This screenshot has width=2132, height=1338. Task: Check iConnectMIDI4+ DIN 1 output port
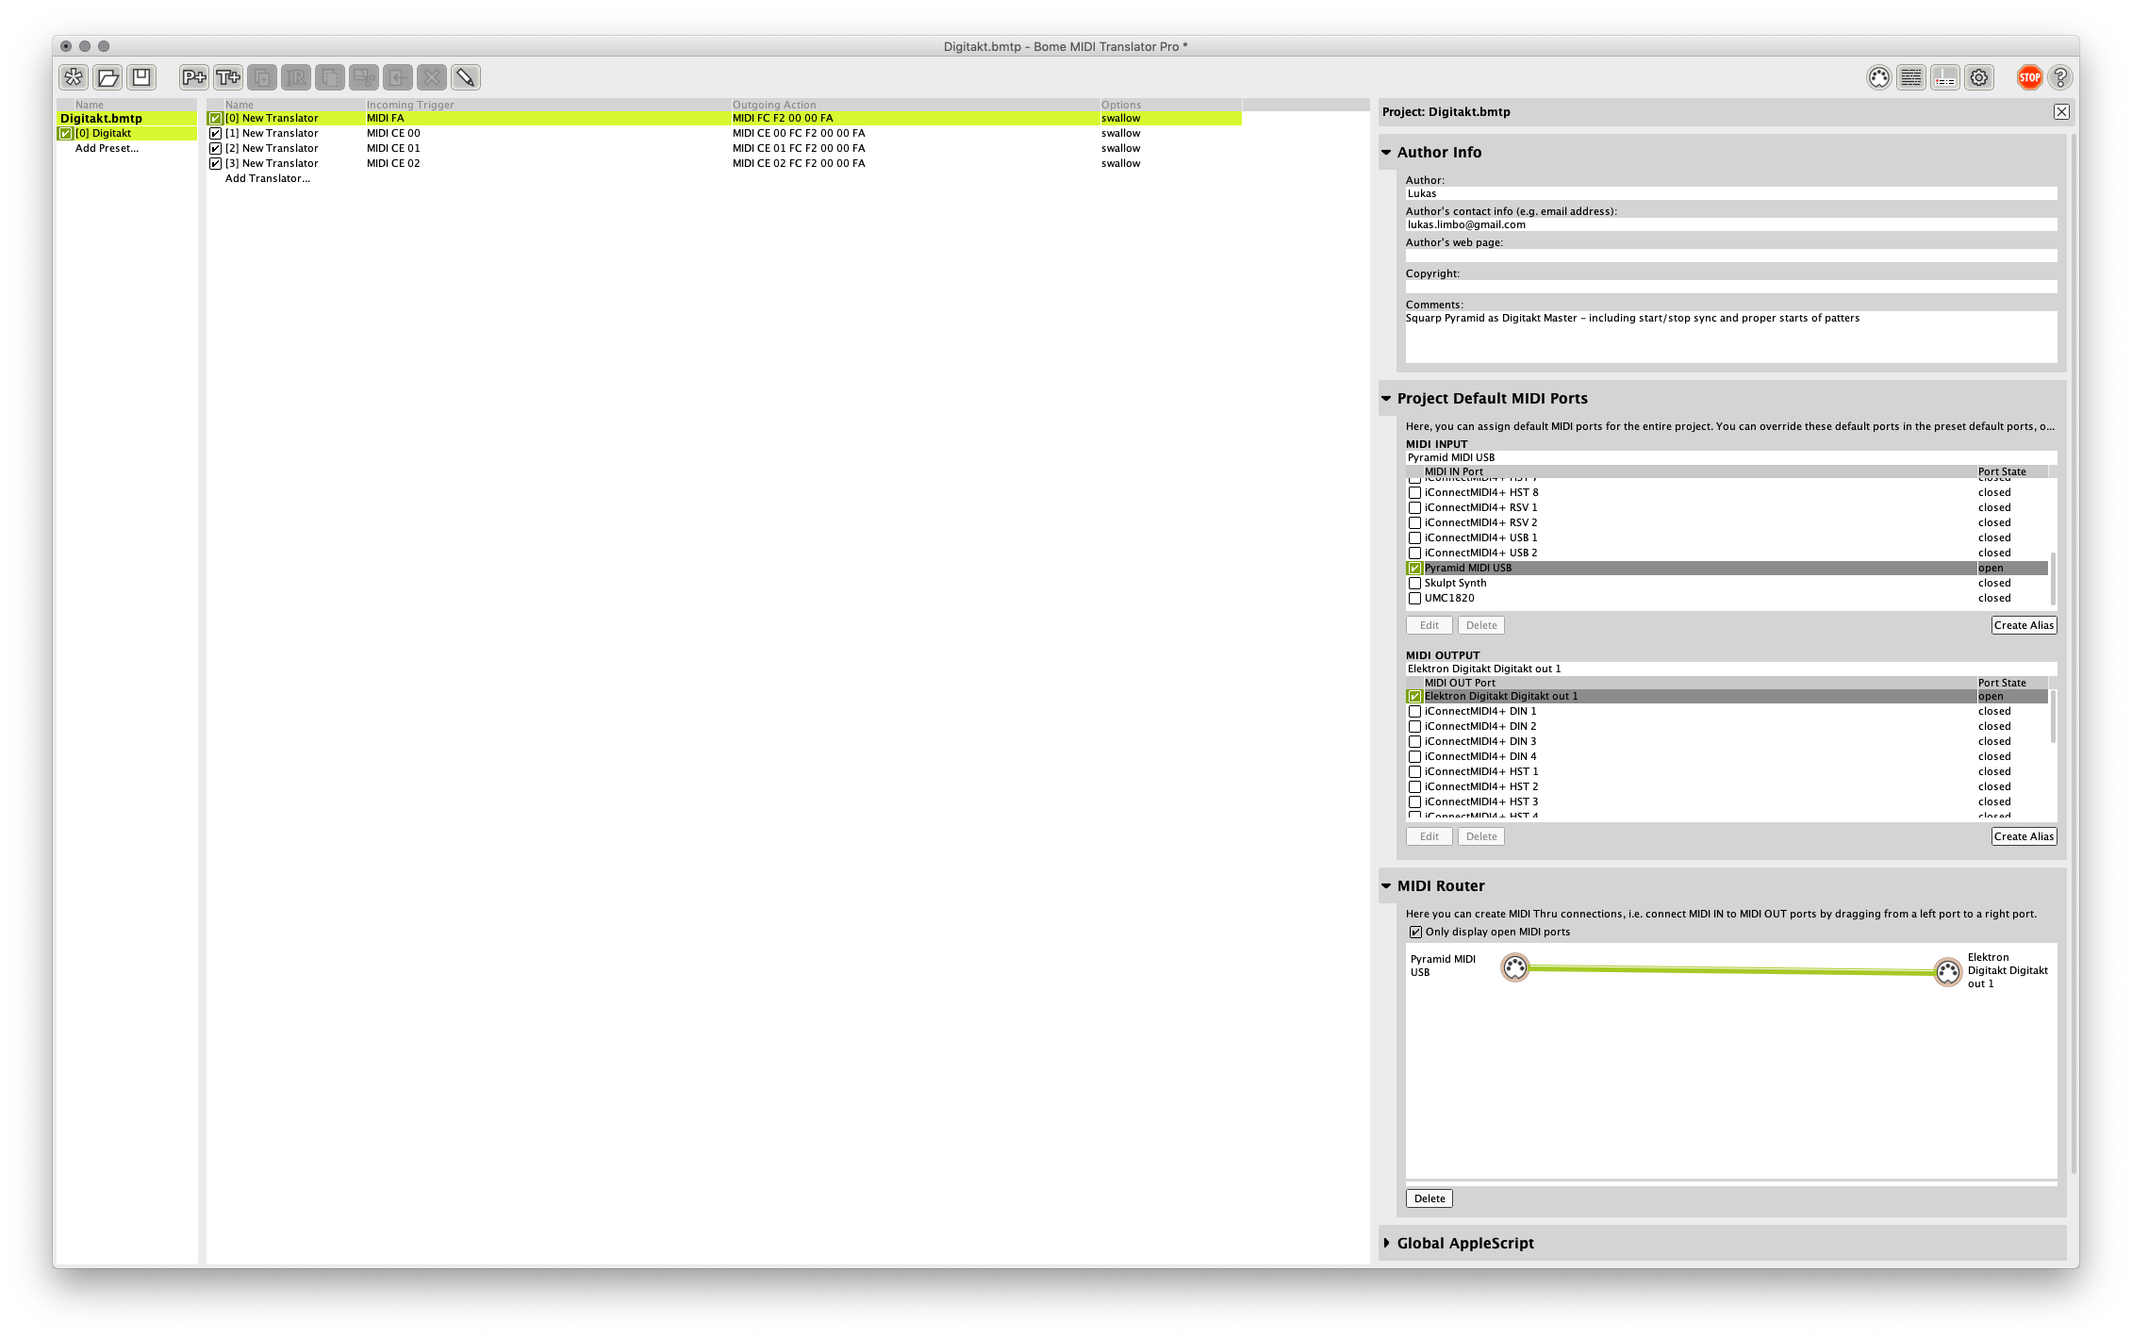point(1414,712)
